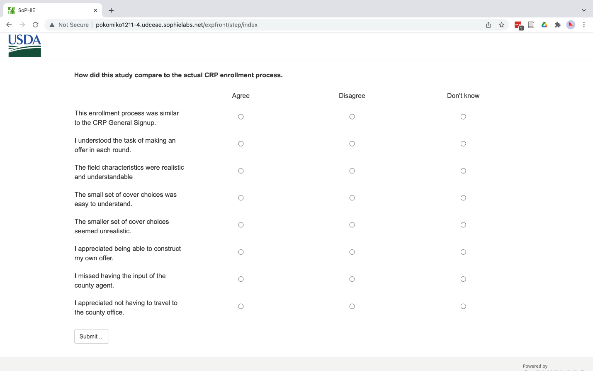Open the share page icon

(488, 25)
